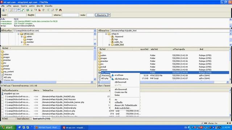
Task: Open the File menu in menu bar
Action: [3, 6]
